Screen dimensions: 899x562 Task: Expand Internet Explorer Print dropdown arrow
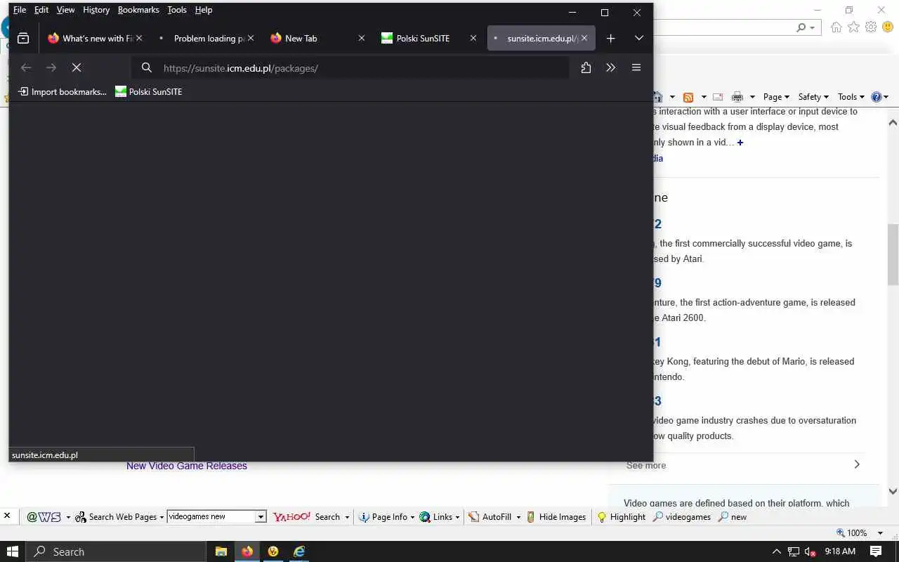pyautogui.click(x=752, y=97)
